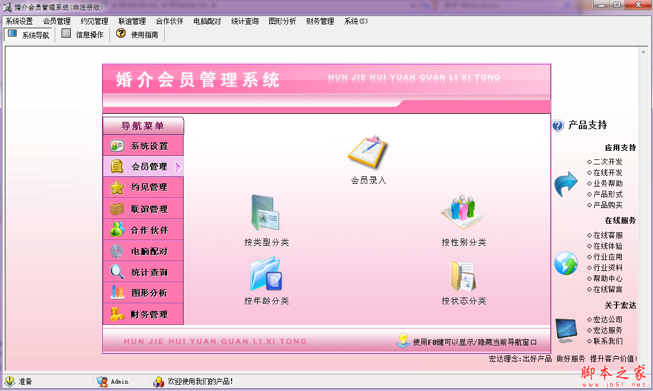This screenshot has height=391, width=653.
Task: Minimize the application window
Action: coord(602,5)
